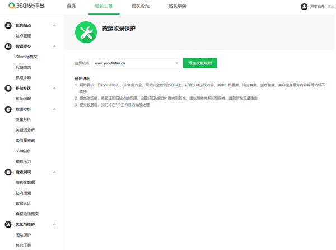This screenshot has width=336, height=250.
Task: Open Sitemap提交 in the sidebar
Action: pyautogui.click(x=26, y=57)
